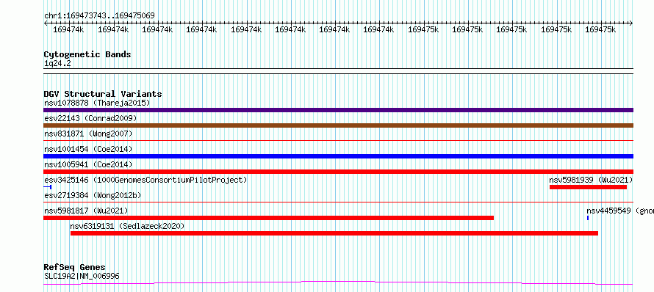The image size is (654, 292).
Task: Click the chr1:169473743..169475069 coordinate label
Action: point(99,15)
